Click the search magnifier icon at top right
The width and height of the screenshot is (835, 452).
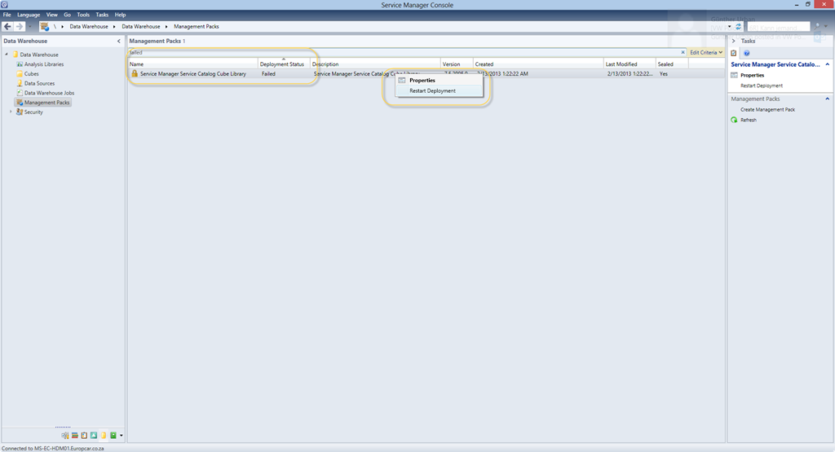[815, 26]
